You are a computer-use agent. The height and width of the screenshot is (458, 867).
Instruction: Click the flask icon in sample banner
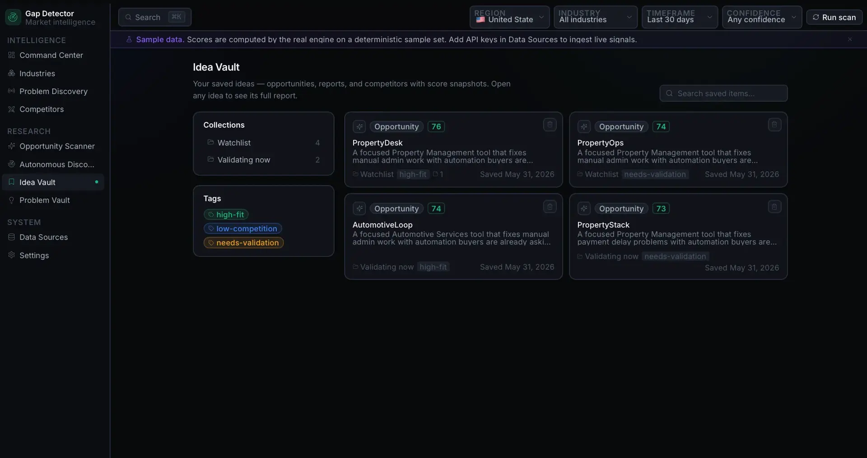click(x=129, y=39)
